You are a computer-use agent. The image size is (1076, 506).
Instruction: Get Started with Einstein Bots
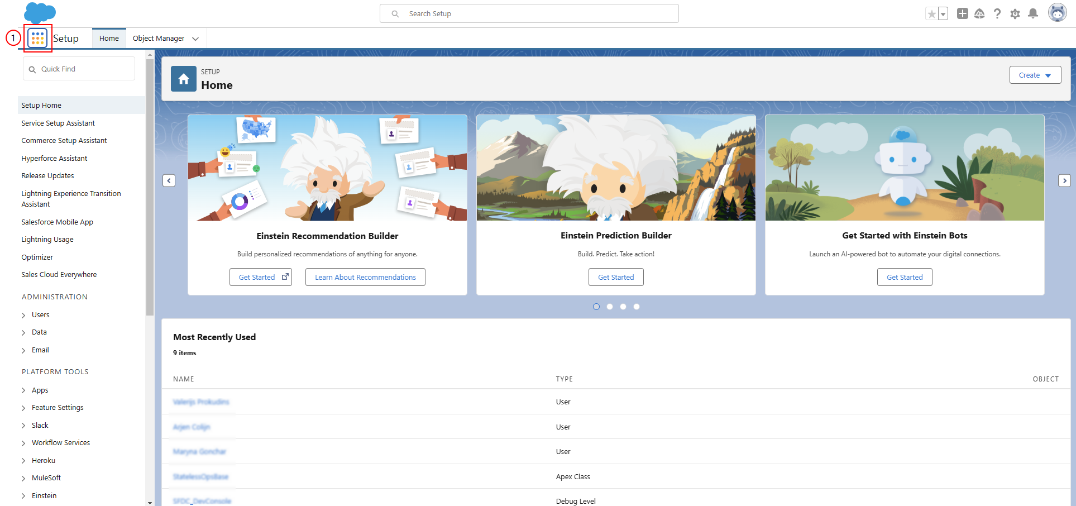point(905,277)
